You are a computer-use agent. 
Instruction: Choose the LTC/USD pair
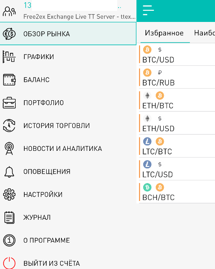(177, 169)
